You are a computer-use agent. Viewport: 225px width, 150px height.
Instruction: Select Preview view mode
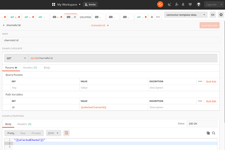(x=36, y=133)
